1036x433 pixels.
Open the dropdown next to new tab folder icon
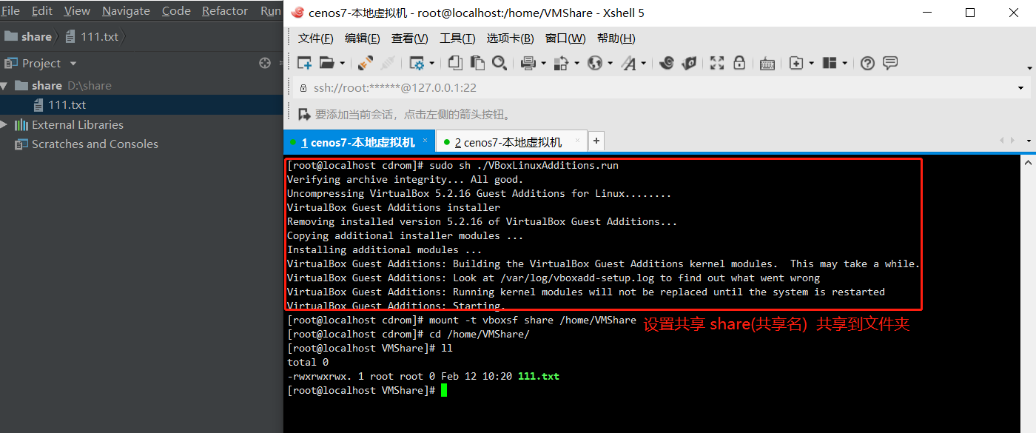click(x=812, y=64)
